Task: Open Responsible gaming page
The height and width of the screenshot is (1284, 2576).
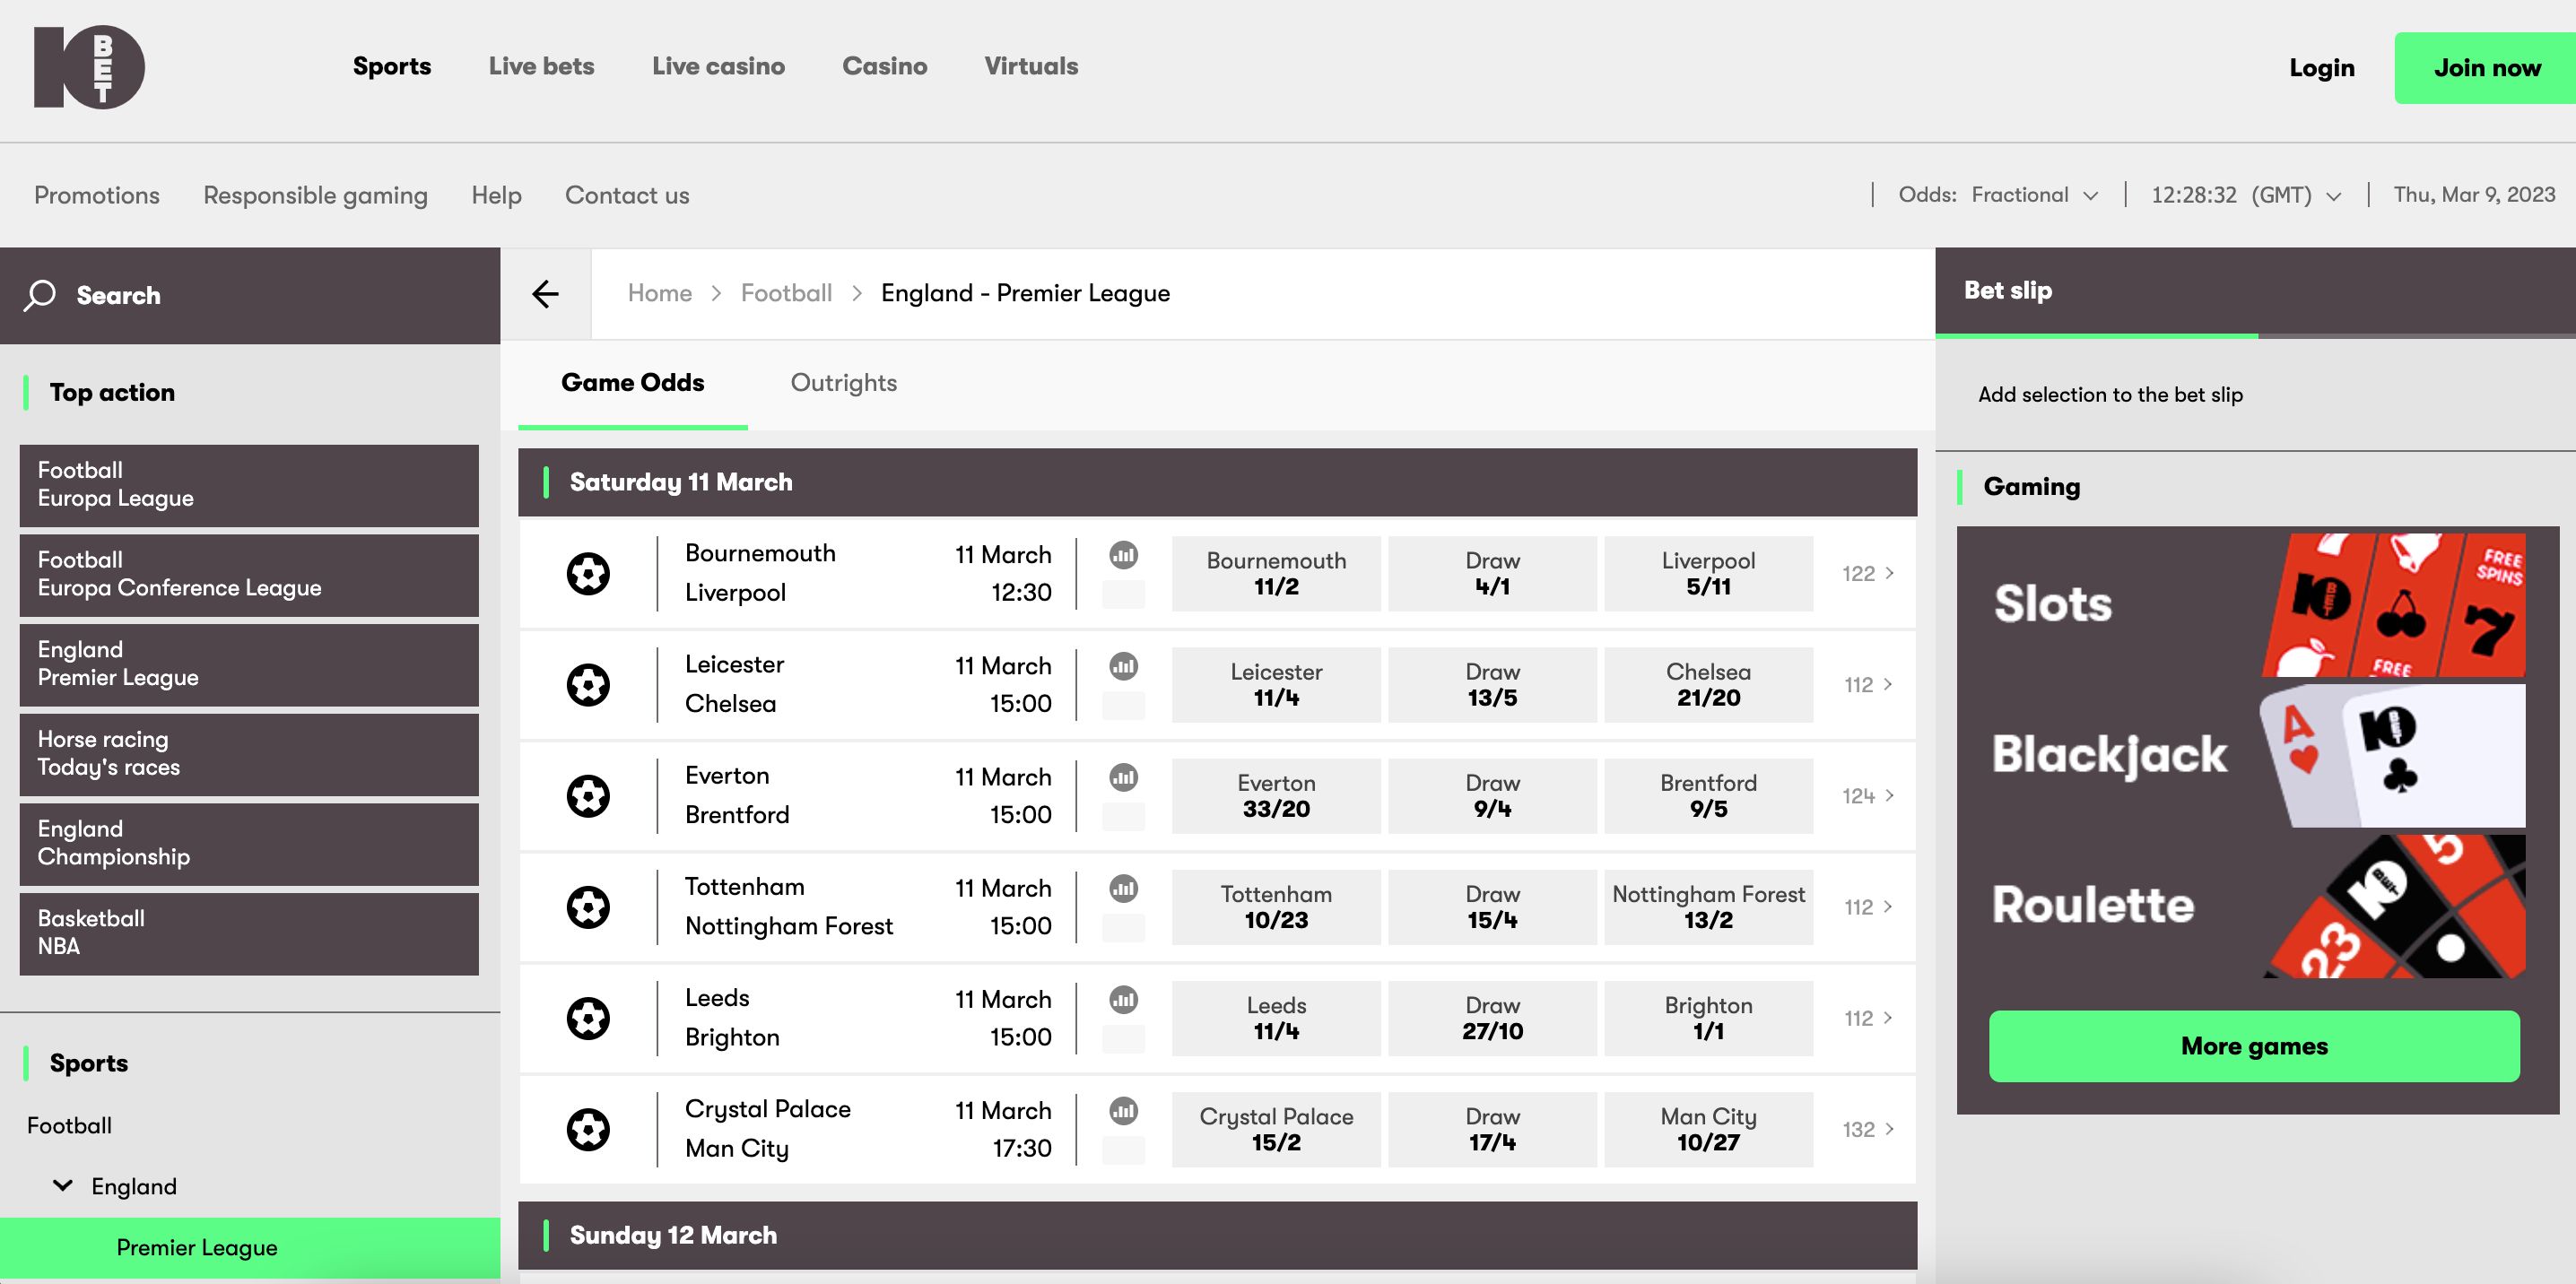Action: pos(315,195)
